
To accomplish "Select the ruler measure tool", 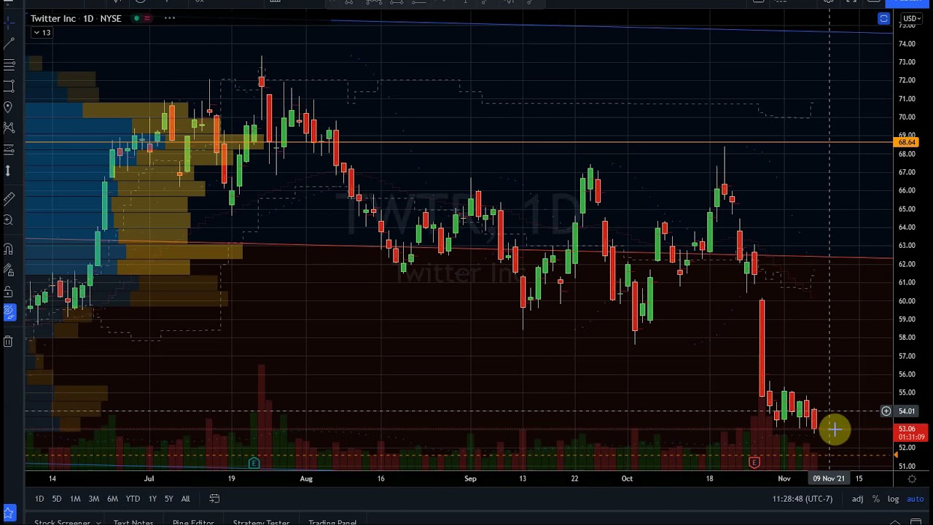I will coord(9,198).
